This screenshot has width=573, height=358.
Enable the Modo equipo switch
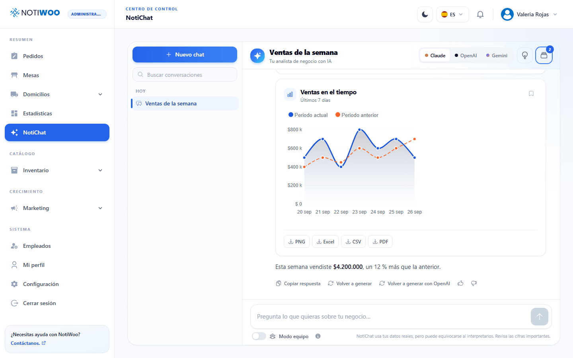coord(259,336)
